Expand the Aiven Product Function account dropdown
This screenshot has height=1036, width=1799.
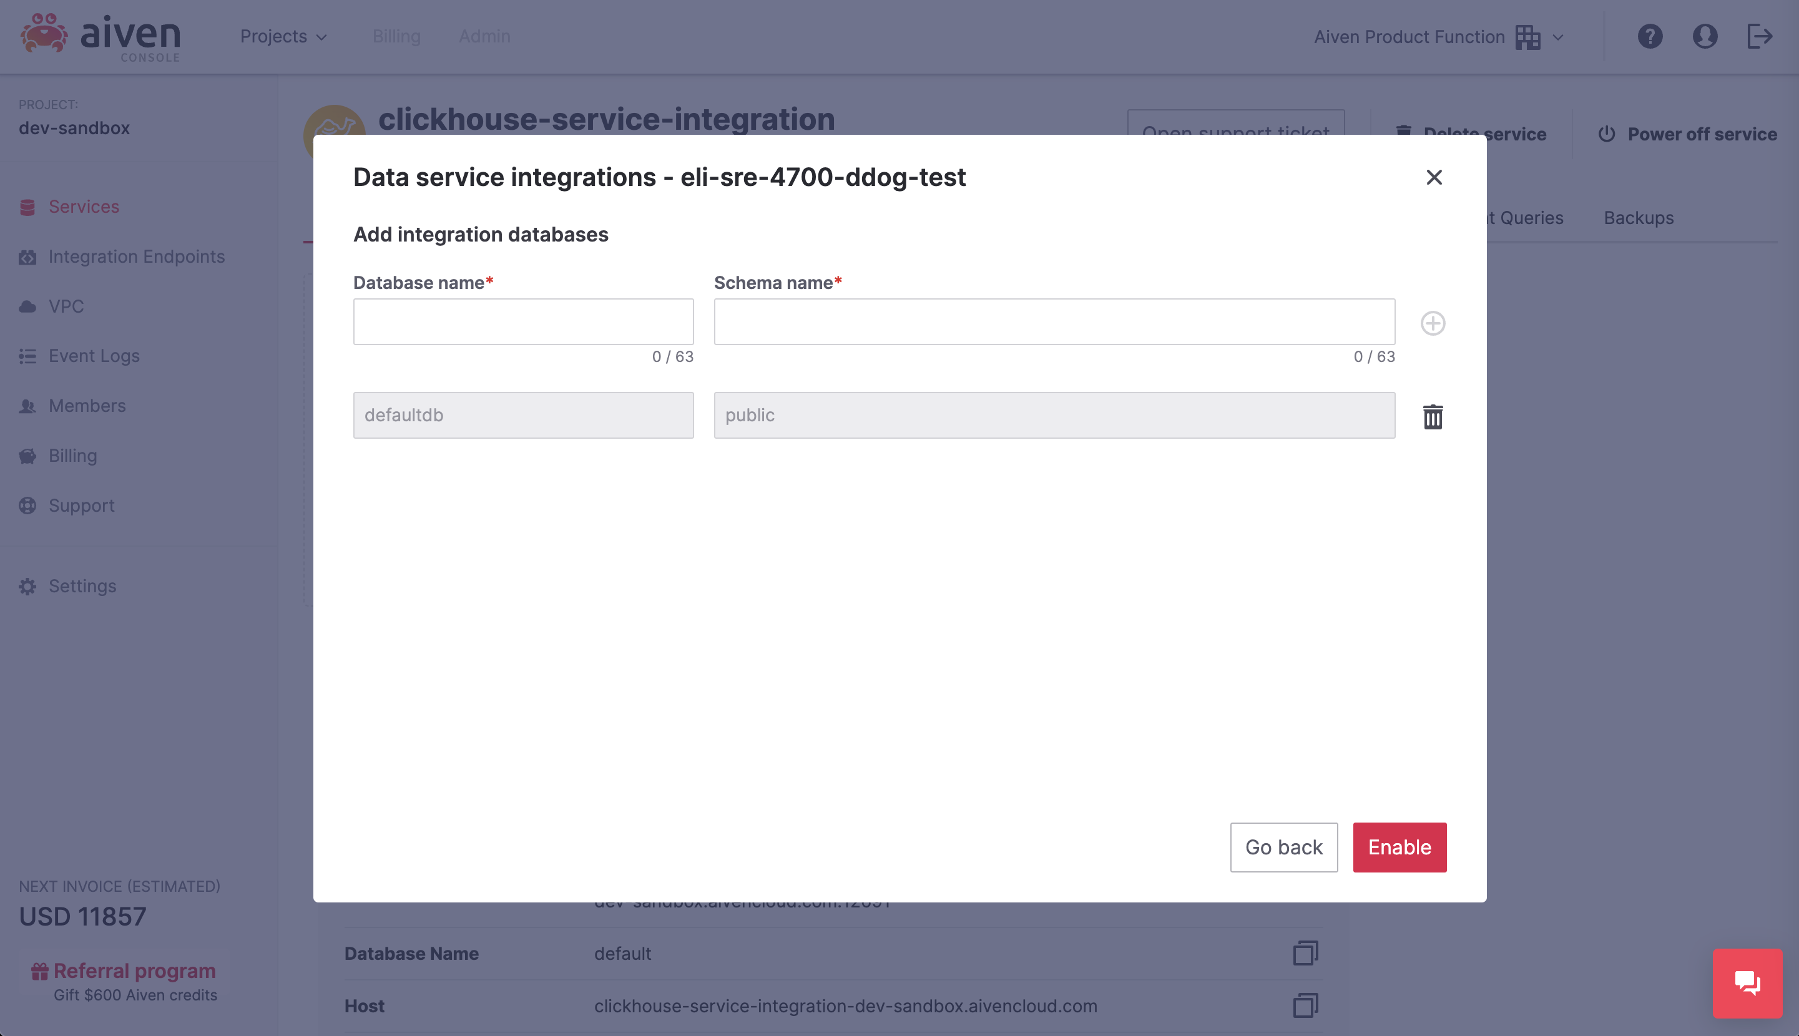click(1439, 37)
